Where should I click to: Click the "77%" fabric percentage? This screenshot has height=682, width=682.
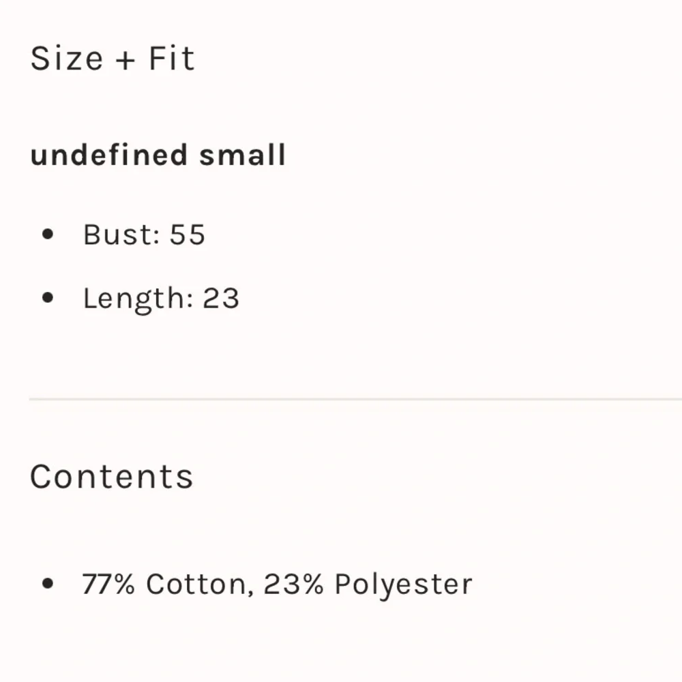[108, 584]
